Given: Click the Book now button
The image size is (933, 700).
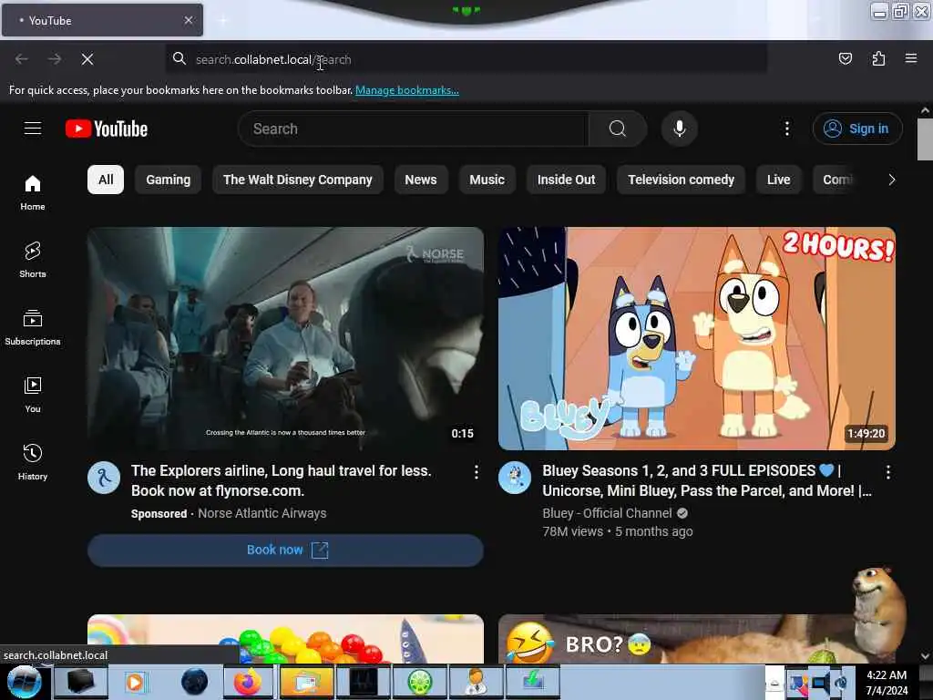Looking at the screenshot, I should tap(285, 550).
